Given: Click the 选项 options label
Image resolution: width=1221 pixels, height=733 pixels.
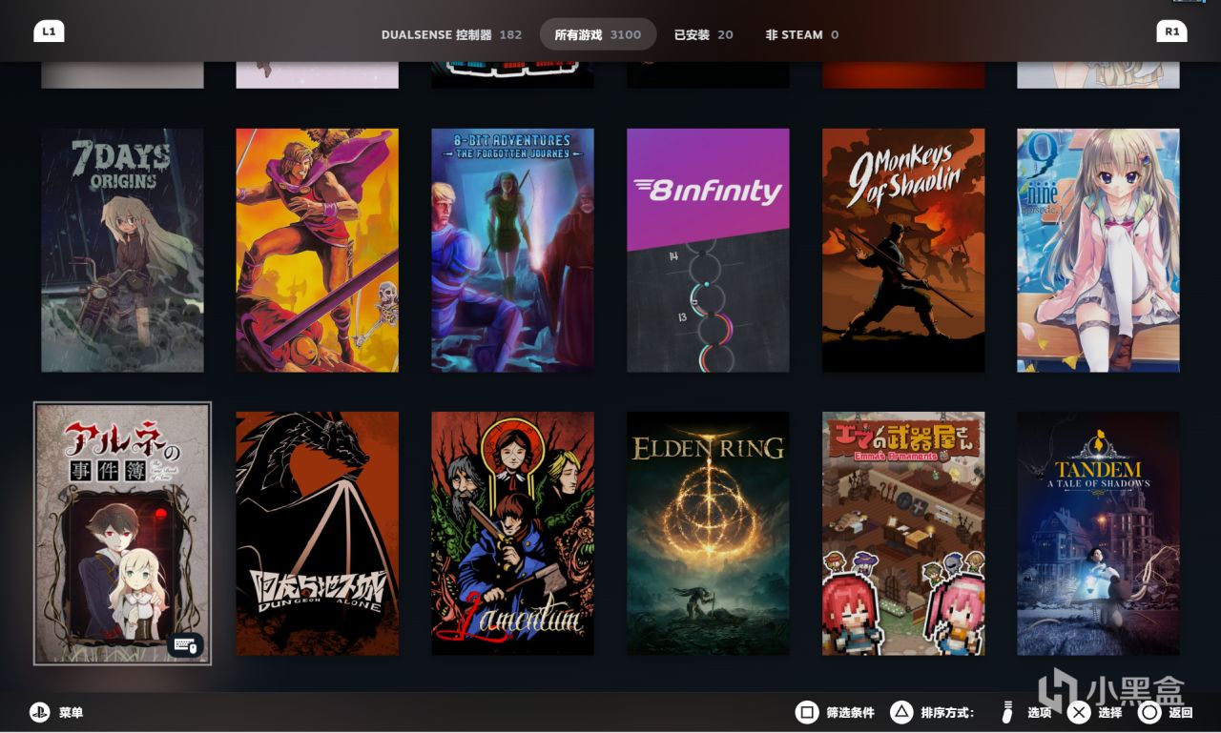Looking at the screenshot, I should 1040,713.
